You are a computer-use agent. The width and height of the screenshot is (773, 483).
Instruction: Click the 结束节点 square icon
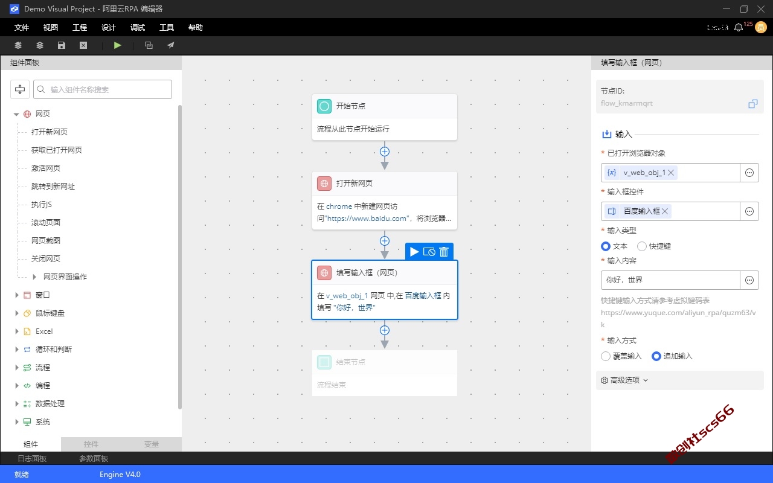(324, 362)
